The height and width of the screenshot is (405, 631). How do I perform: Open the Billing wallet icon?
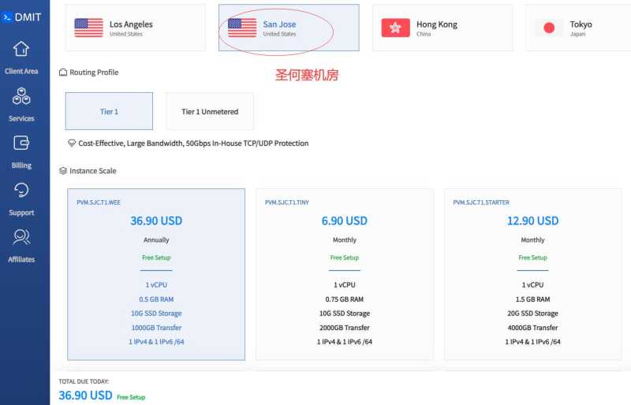click(21, 143)
